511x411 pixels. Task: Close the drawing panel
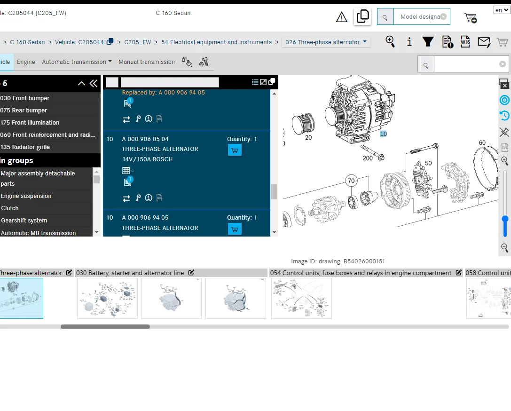(504, 84)
